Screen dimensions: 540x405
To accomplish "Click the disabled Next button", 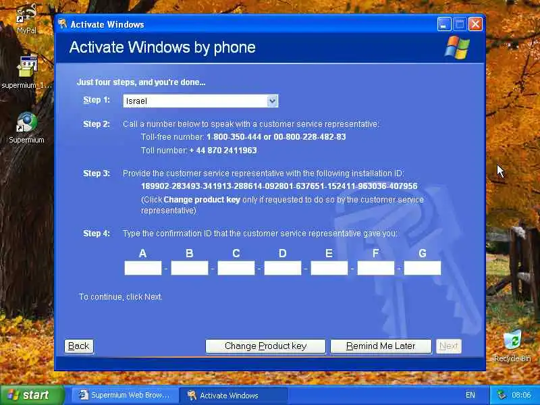I will [449, 346].
